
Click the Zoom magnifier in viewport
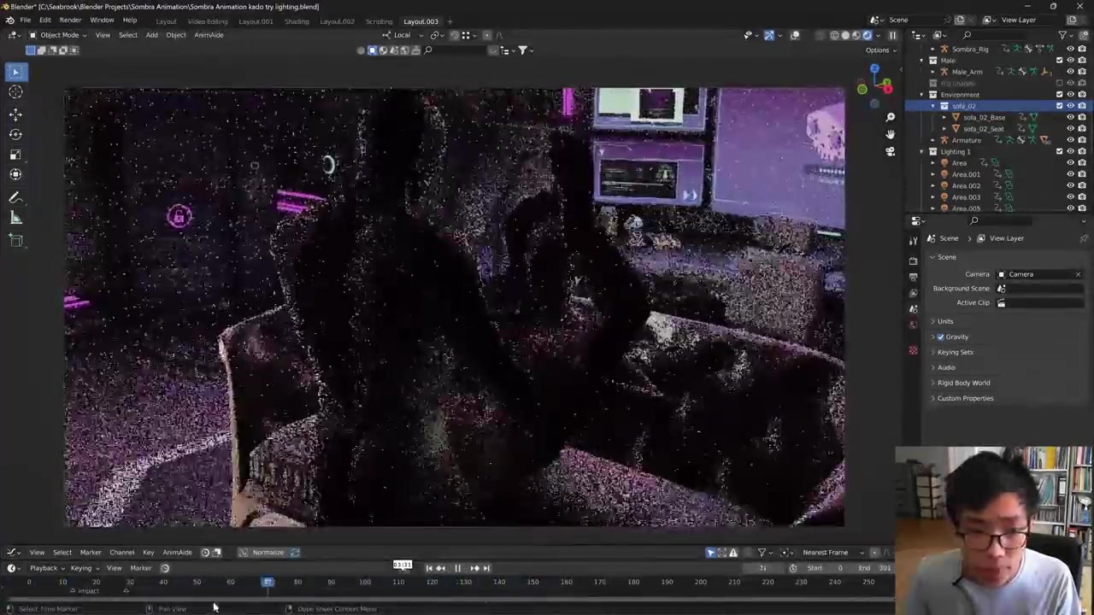tap(890, 117)
